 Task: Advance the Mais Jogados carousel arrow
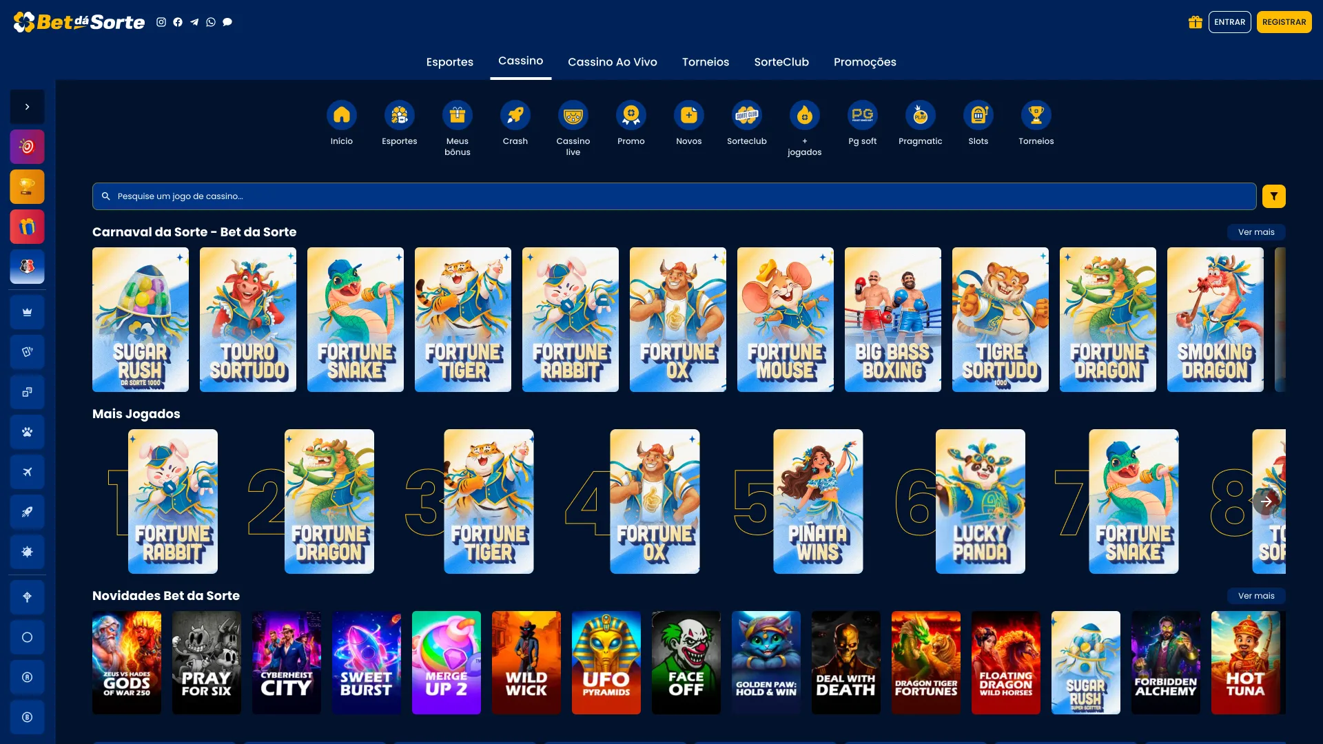(x=1266, y=502)
